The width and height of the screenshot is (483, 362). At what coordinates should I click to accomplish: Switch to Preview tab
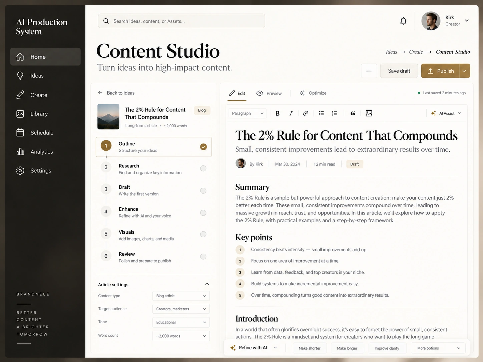tap(269, 93)
